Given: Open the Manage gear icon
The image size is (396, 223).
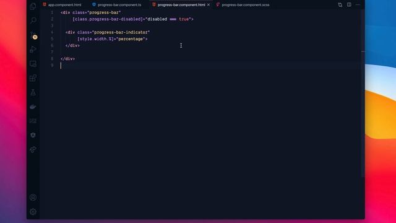Looking at the screenshot, I should tap(33, 212).
